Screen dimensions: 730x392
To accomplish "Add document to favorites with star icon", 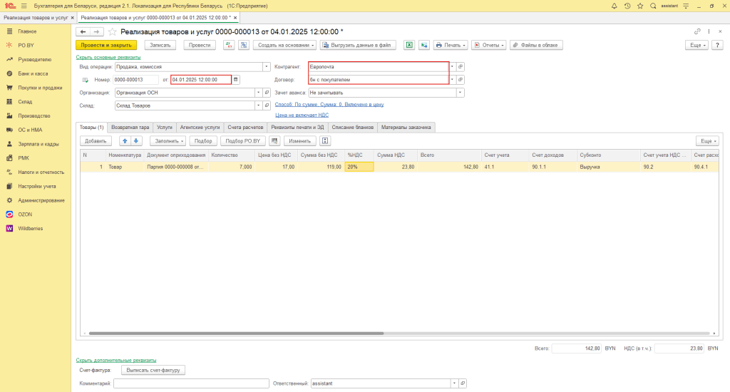I will pyautogui.click(x=112, y=31).
